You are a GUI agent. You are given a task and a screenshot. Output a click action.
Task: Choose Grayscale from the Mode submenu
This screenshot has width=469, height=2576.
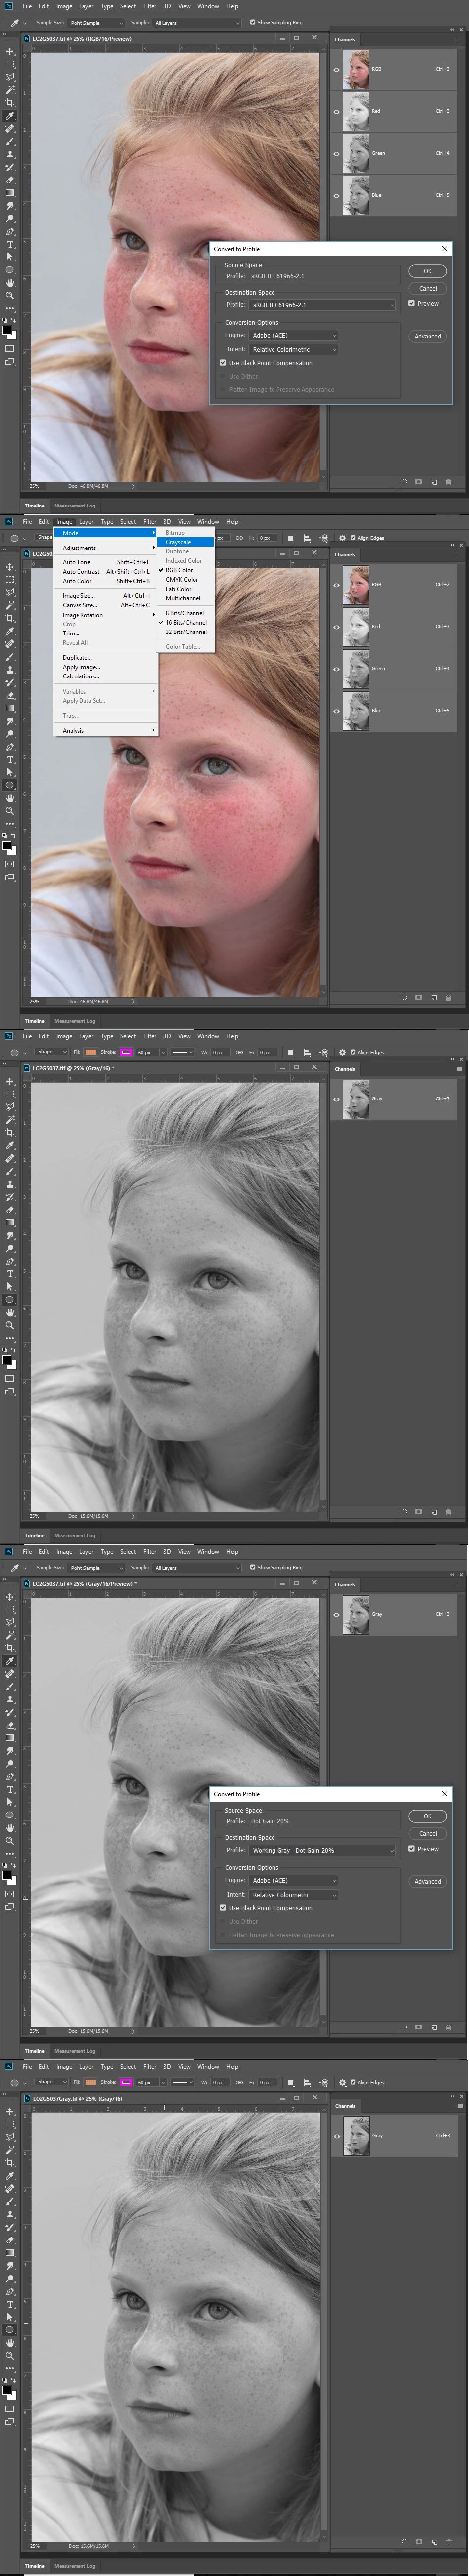coord(186,542)
